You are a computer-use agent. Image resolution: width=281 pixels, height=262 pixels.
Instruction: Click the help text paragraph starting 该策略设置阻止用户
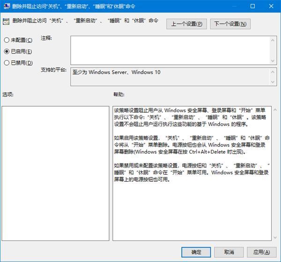pyautogui.click(x=190, y=117)
